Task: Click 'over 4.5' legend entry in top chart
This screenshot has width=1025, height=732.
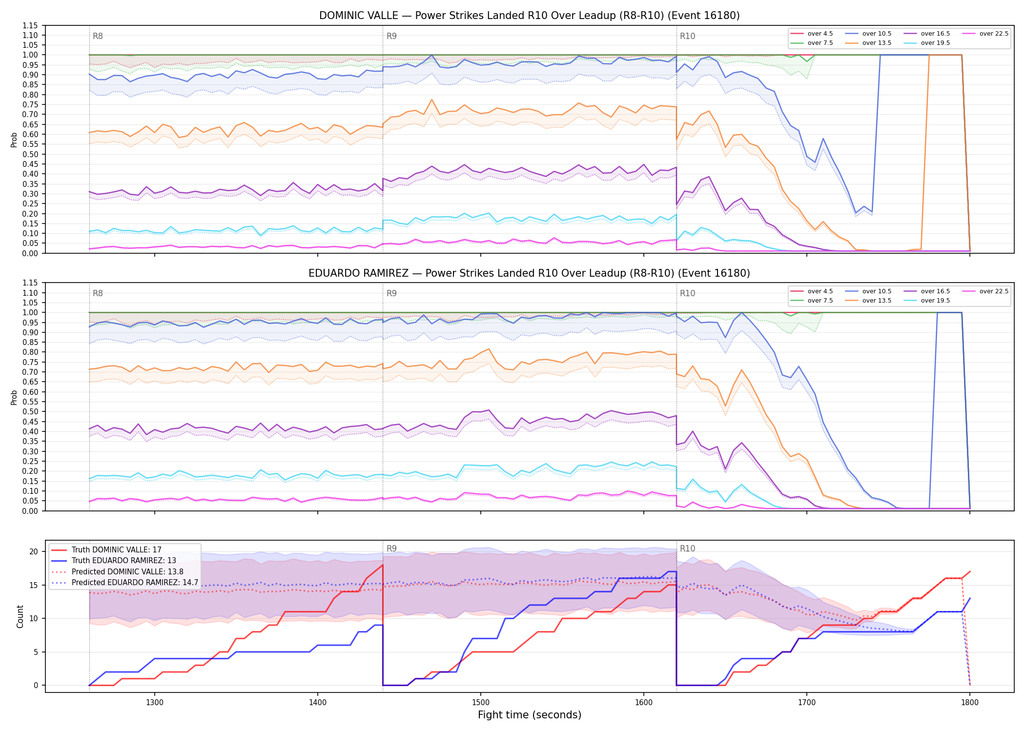Action: coord(812,34)
